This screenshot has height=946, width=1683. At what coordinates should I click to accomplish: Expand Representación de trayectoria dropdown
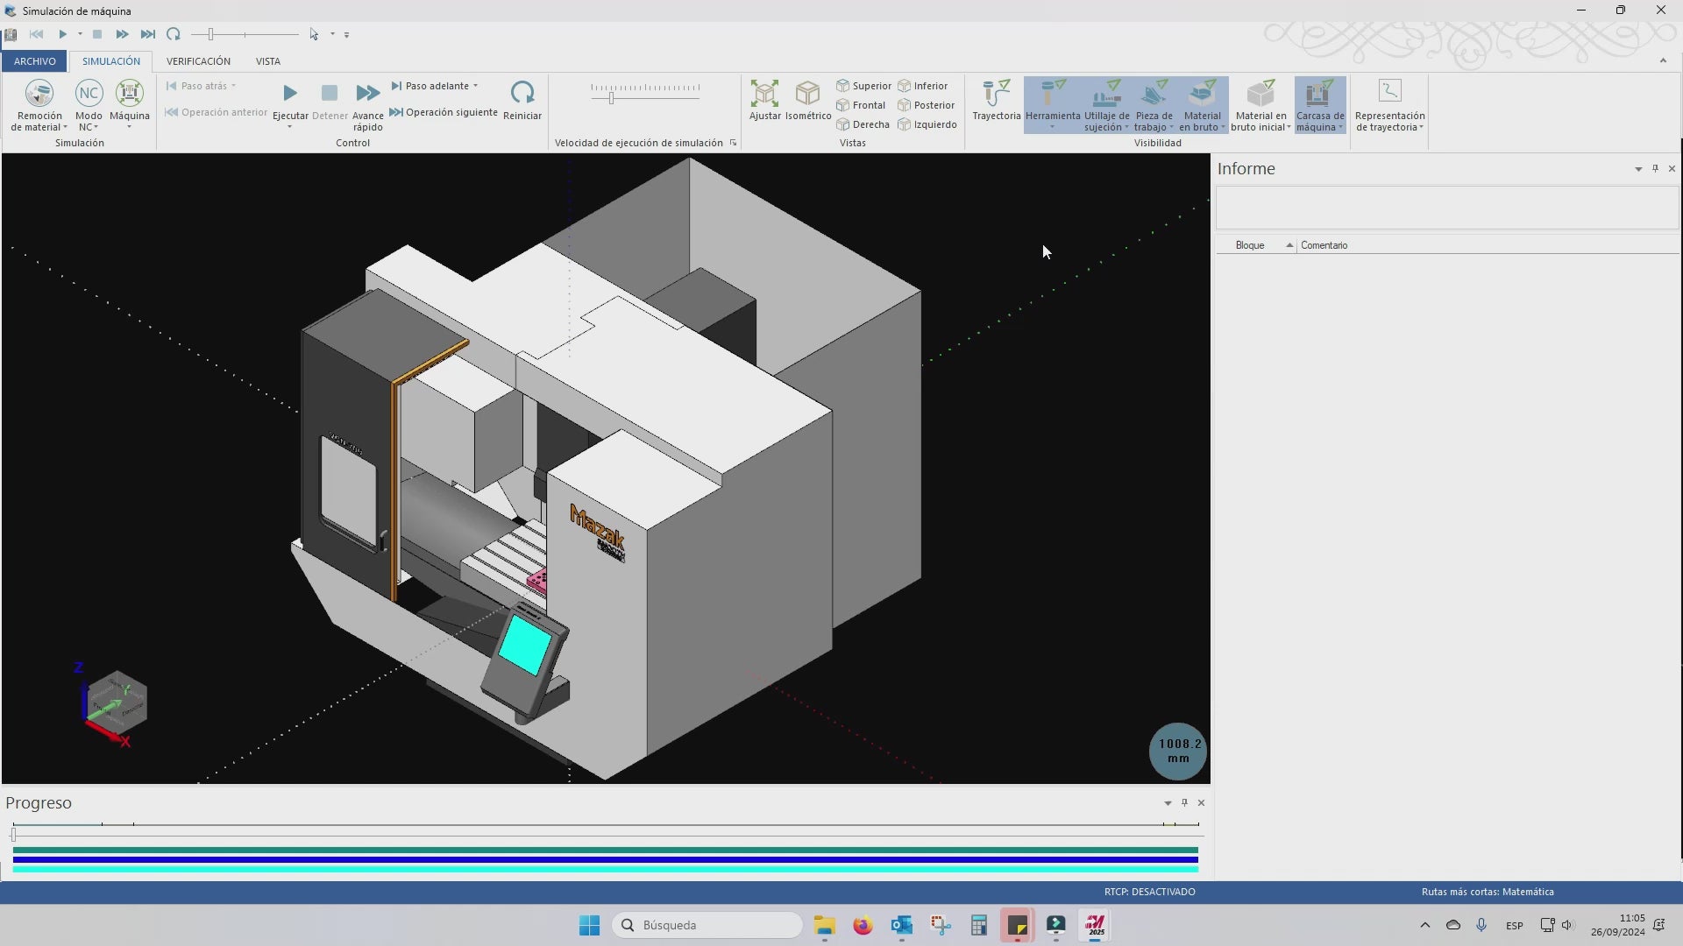pos(1421,128)
